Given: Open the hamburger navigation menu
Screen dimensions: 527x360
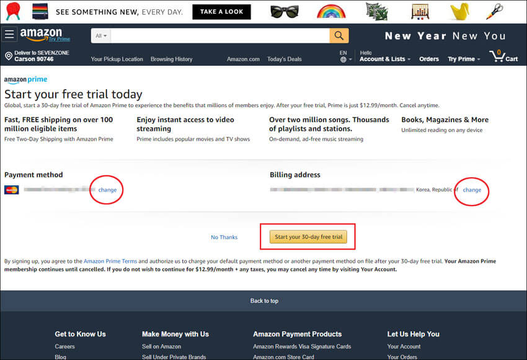Looking at the screenshot, I should click(9, 34).
